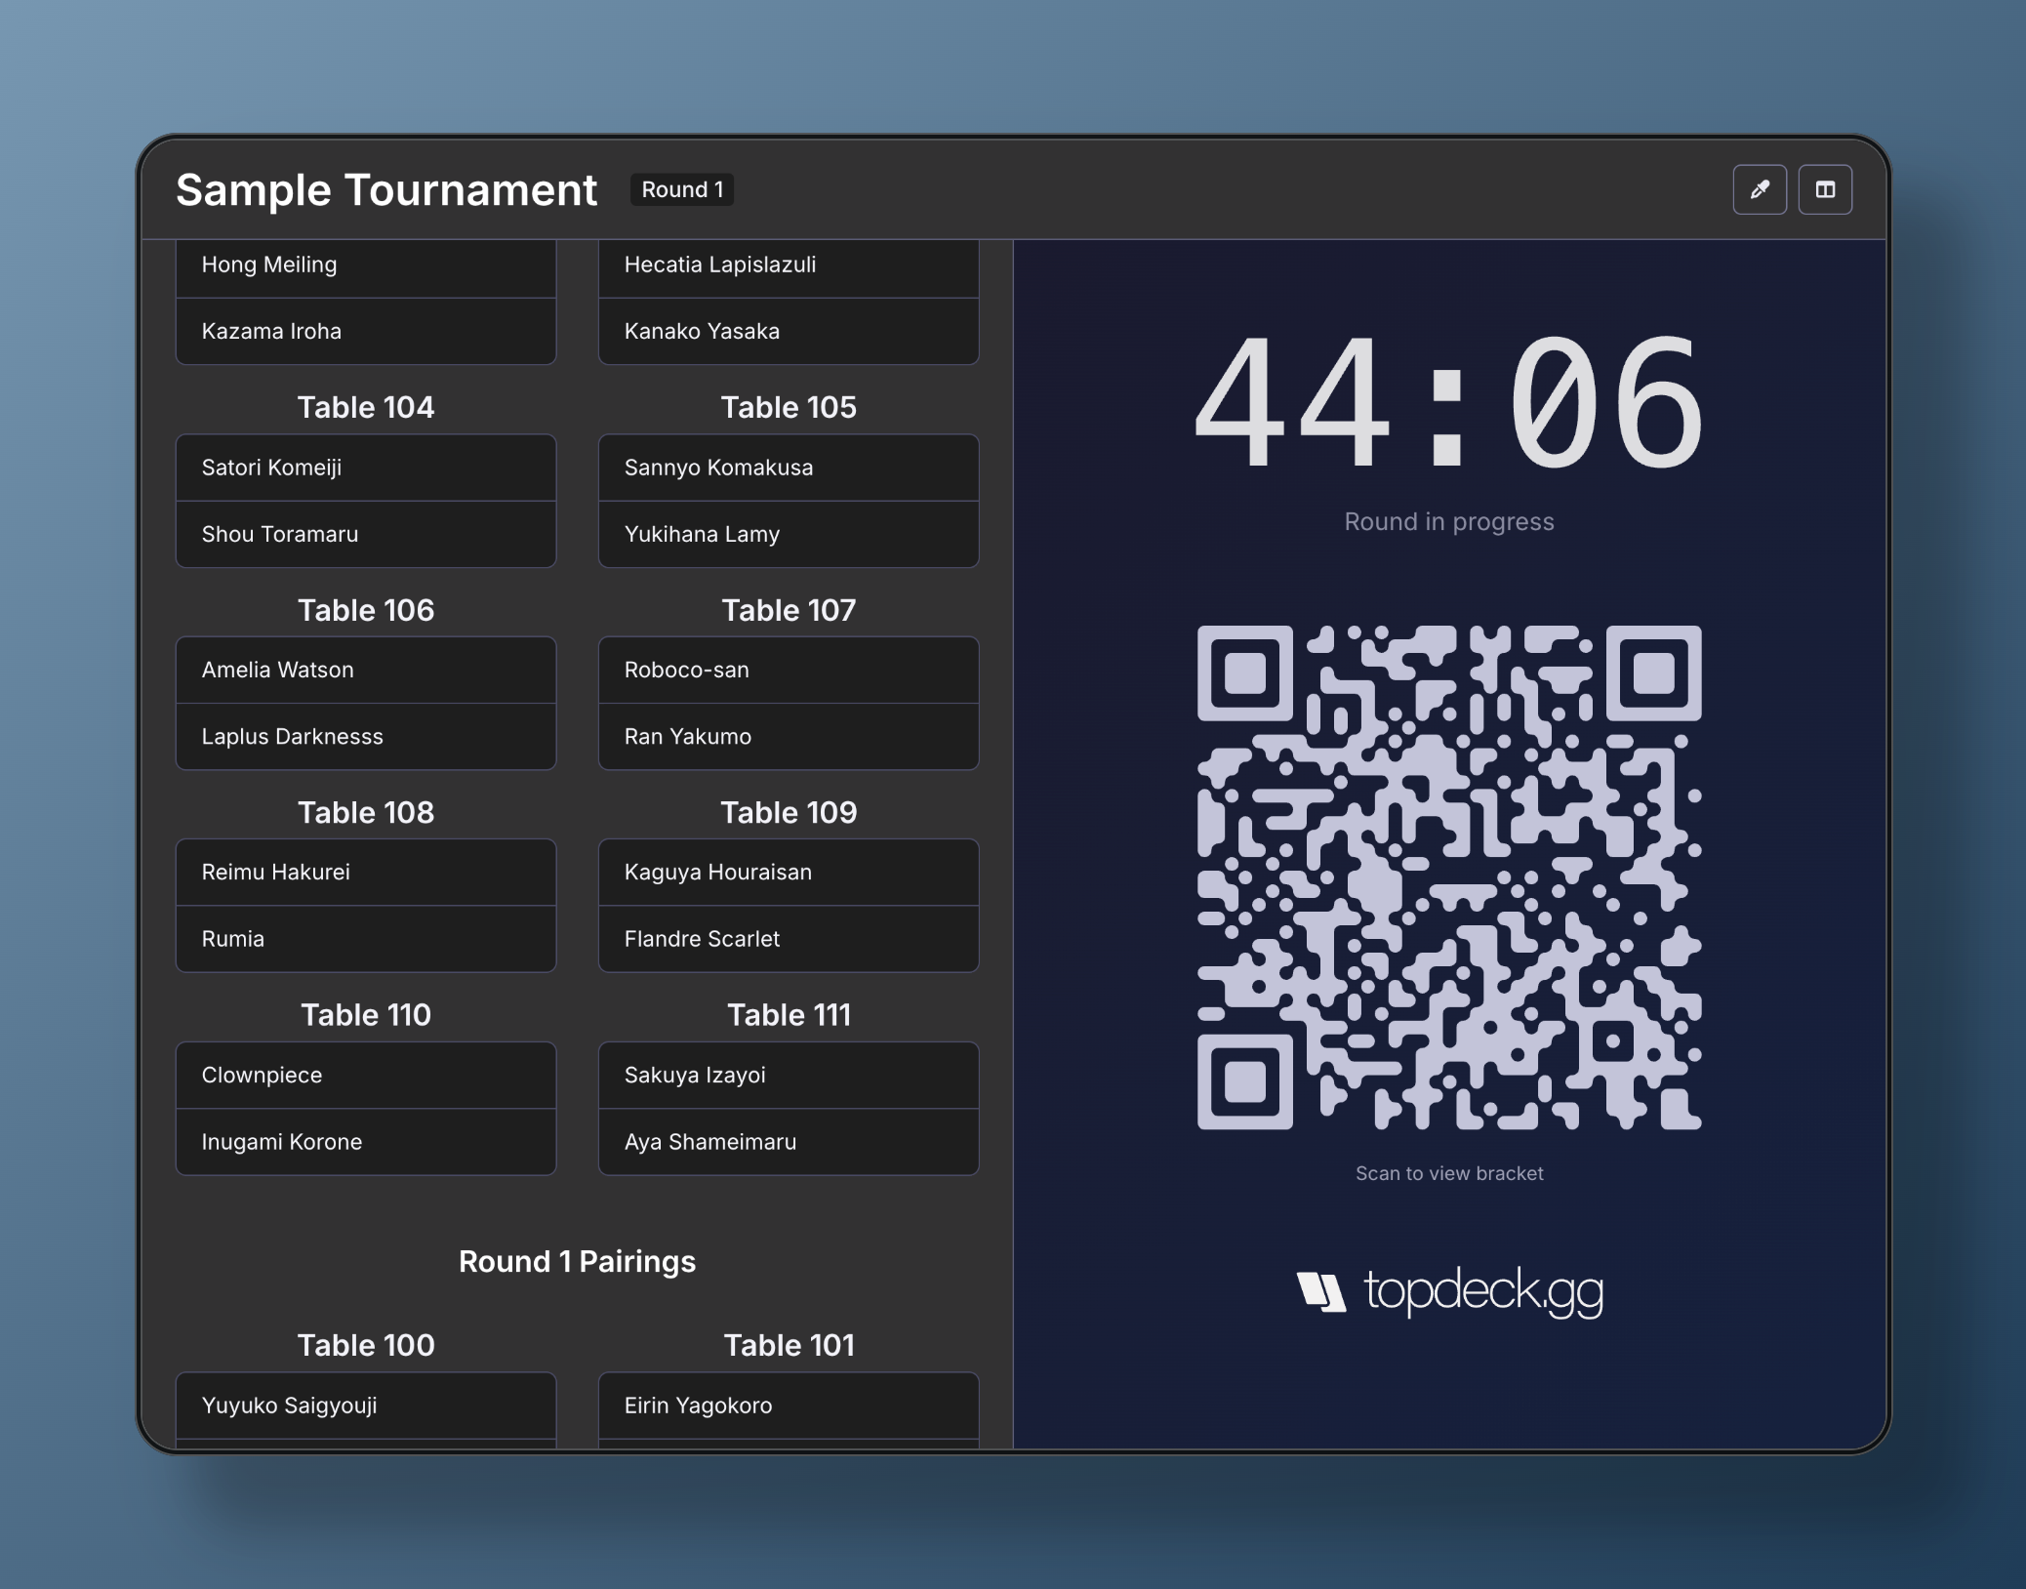Click Amelia Watson at Table 106
This screenshot has height=1589, width=2026.
point(365,670)
